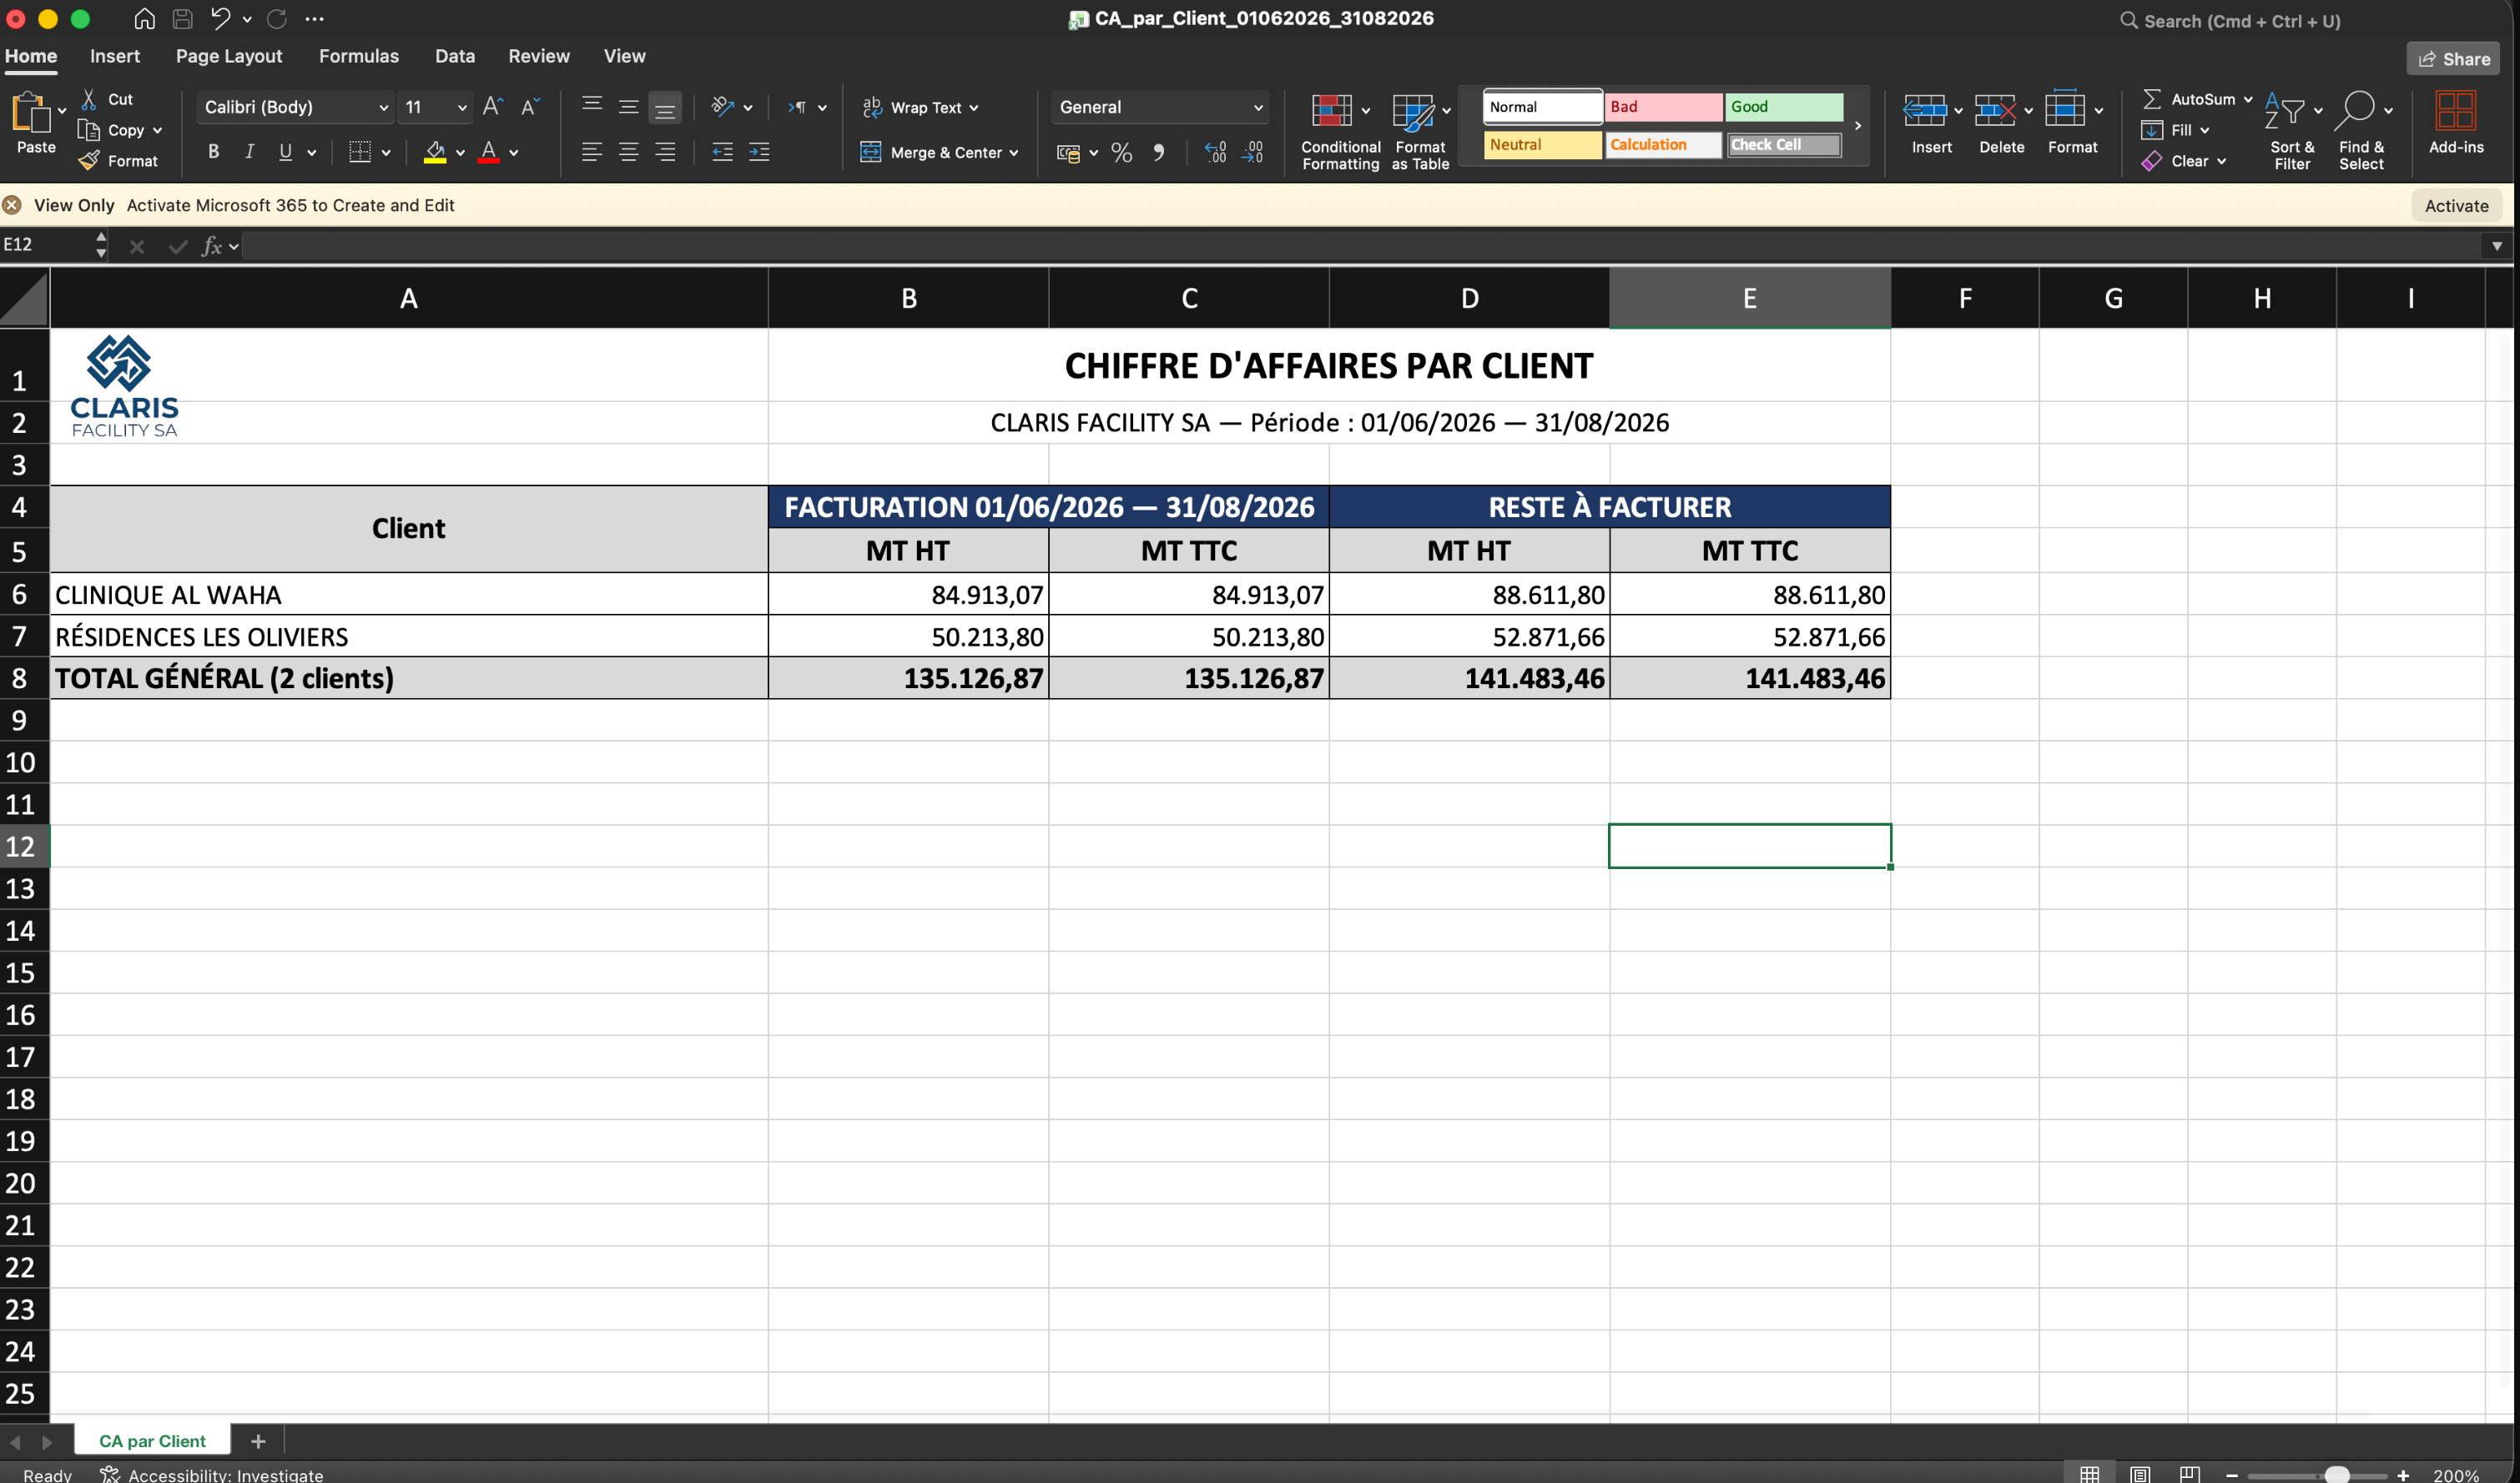Open Conditional Formatting

coord(1340,131)
